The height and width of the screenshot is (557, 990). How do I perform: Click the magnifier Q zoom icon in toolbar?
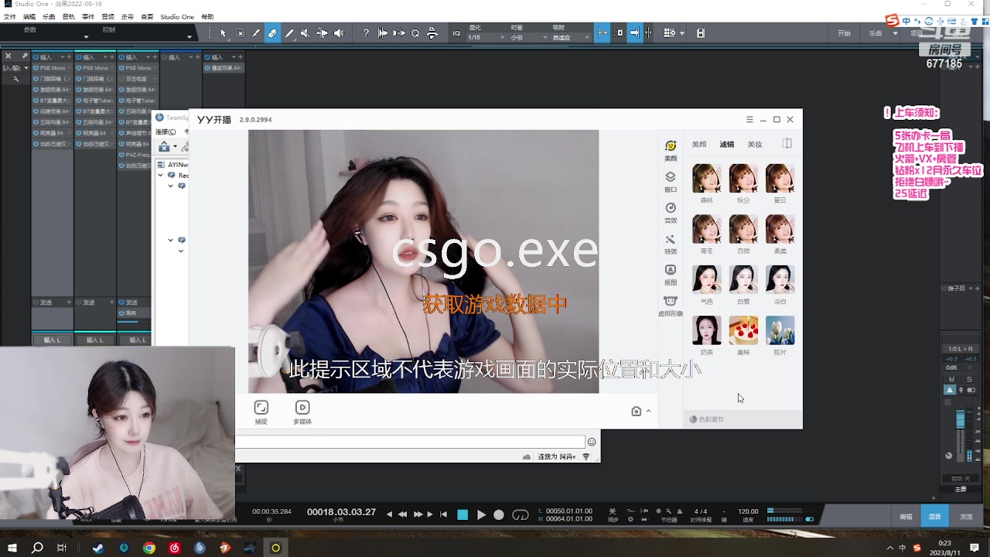415,33
